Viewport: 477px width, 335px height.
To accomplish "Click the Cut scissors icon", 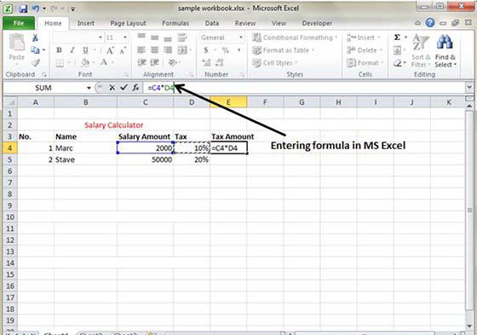I will click(x=35, y=38).
